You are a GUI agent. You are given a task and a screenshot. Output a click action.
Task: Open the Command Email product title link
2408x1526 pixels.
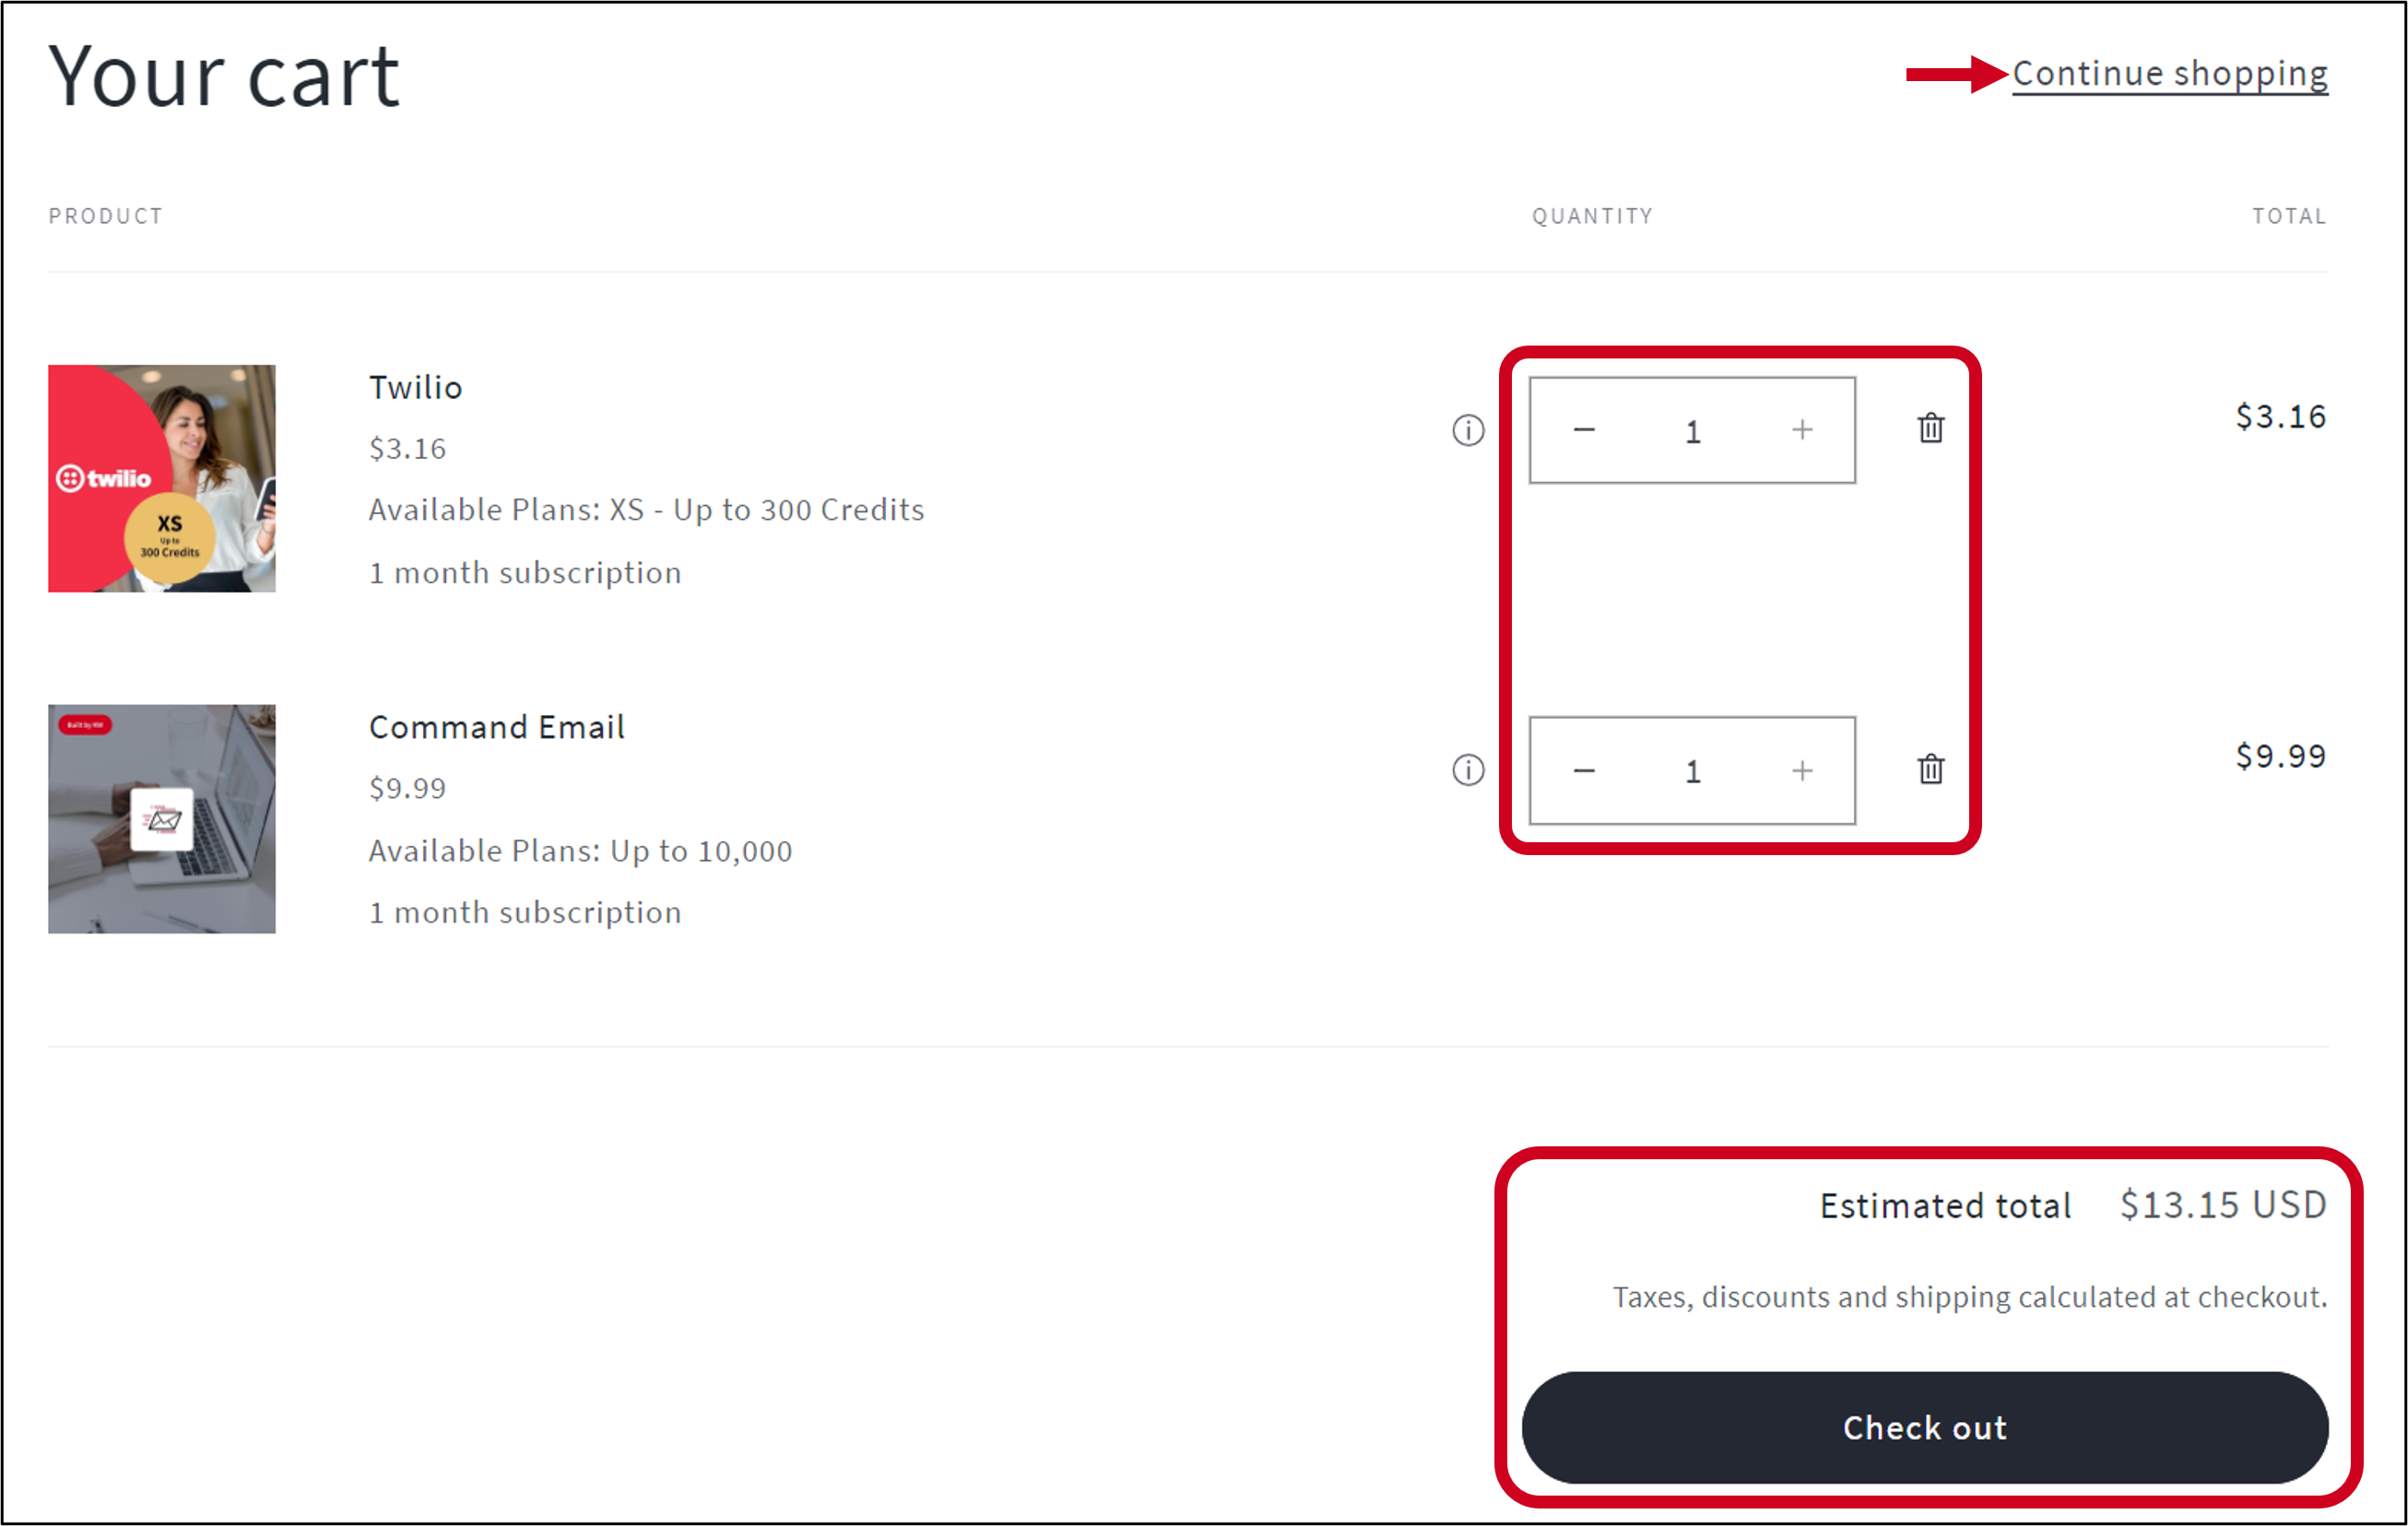click(497, 728)
